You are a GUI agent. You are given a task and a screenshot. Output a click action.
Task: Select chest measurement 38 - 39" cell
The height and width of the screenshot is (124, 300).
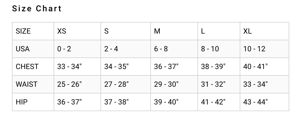(213, 67)
